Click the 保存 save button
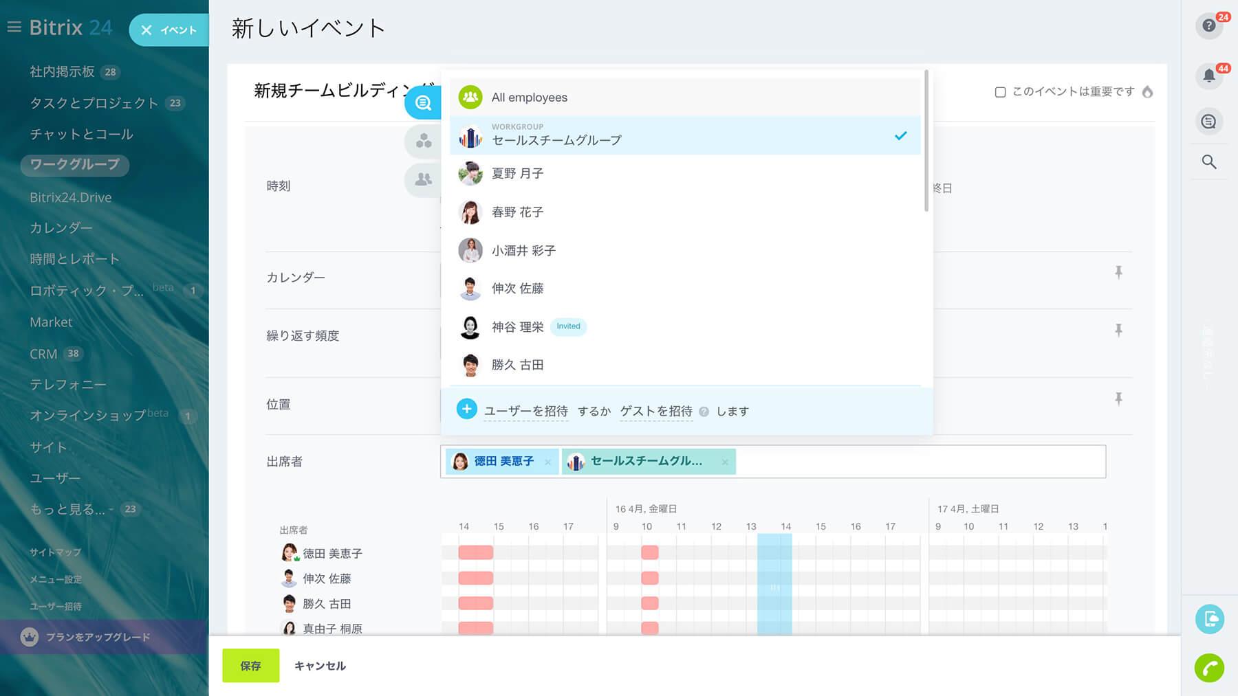 point(250,666)
